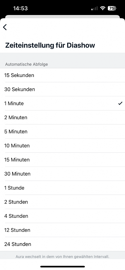Viewport: 125px width, 270px height.
Task: Choose the 2 Minuten option
Action: 62,117
